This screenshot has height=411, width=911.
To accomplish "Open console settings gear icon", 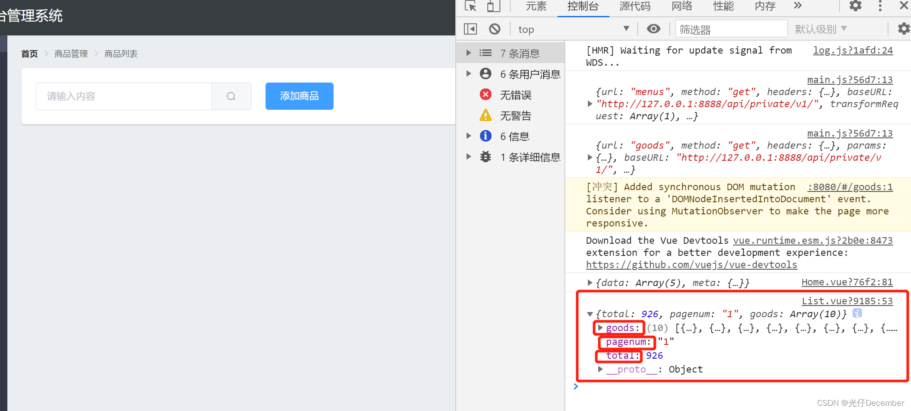I will tap(904, 29).
